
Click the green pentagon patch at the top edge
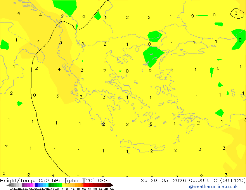65,7
